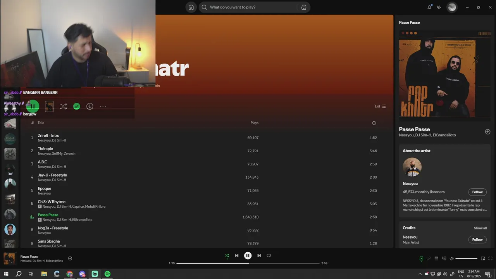The width and height of the screenshot is (496, 279).
Task: Select track 'Sans Sbagha'
Action: (49, 241)
